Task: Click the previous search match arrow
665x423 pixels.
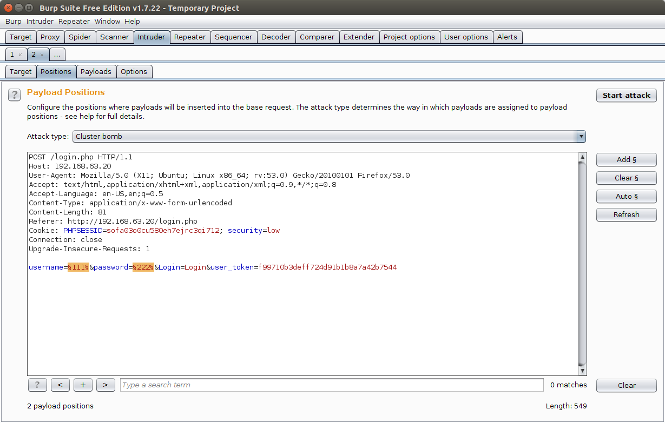Action: click(x=60, y=385)
